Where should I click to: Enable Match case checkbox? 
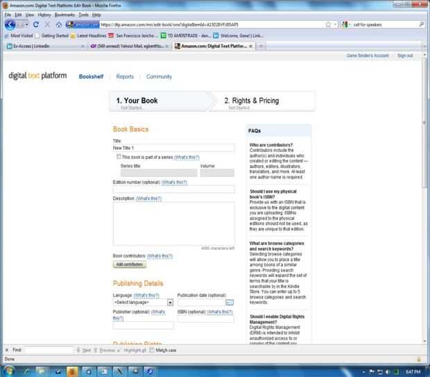pos(152,351)
